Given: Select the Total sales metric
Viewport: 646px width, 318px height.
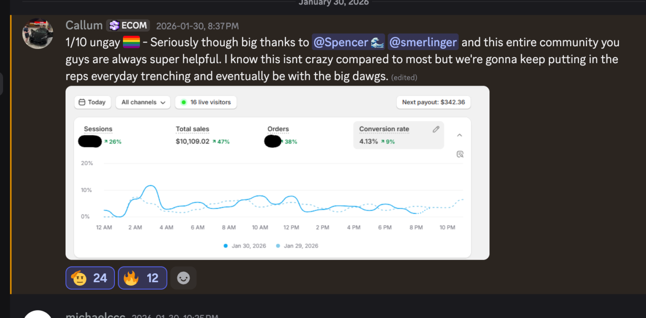Looking at the screenshot, I should pyautogui.click(x=192, y=129).
